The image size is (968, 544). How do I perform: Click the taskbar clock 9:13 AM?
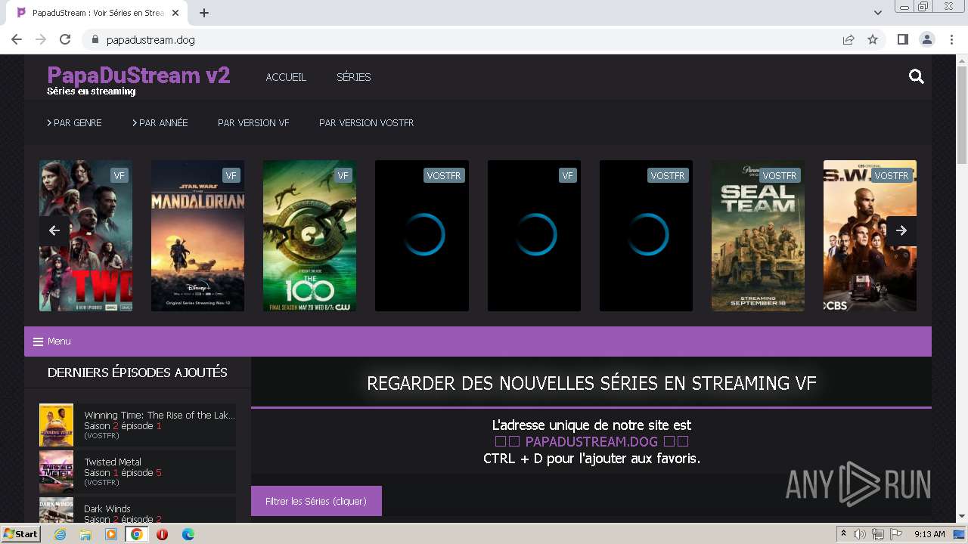coord(929,534)
